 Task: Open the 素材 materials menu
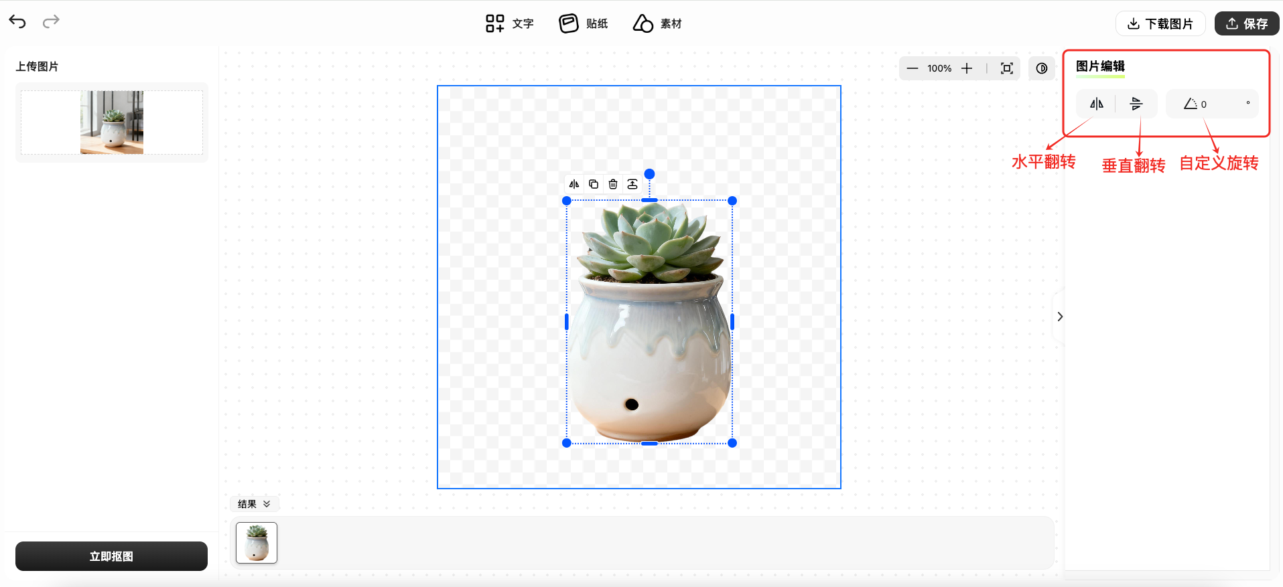[x=657, y=24]
